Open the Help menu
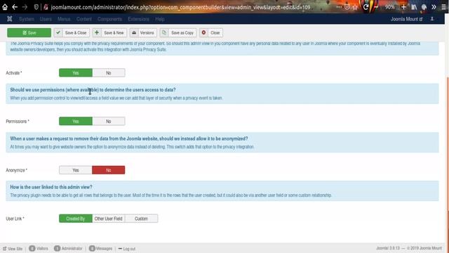 pyautogui.click(x=160, y=19)
